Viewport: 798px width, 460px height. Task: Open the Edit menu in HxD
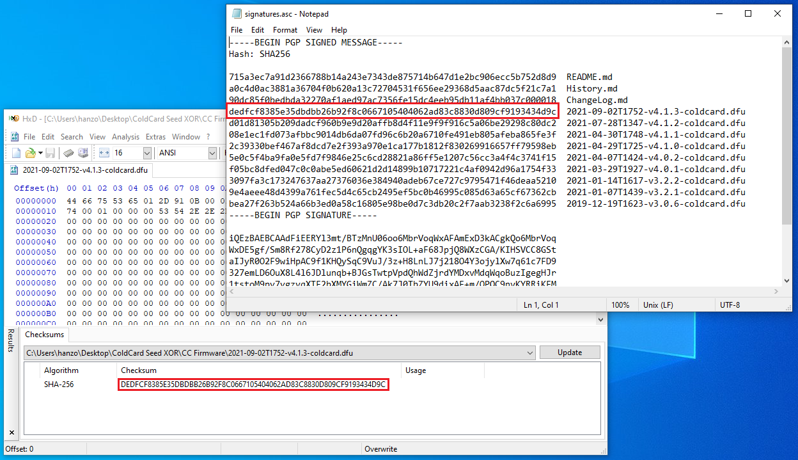48,136
